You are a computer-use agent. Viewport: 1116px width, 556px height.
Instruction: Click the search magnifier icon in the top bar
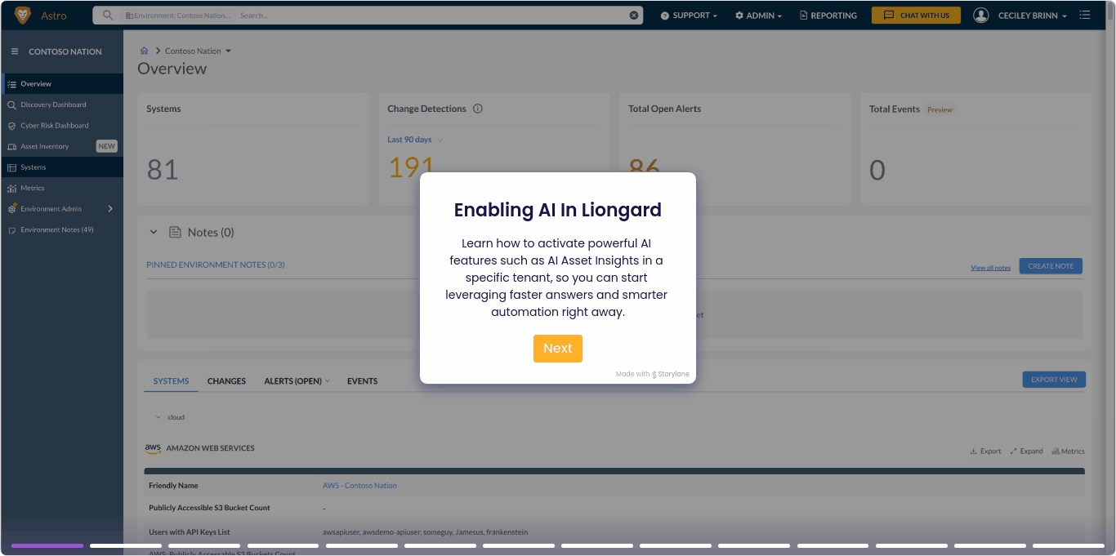108,16
